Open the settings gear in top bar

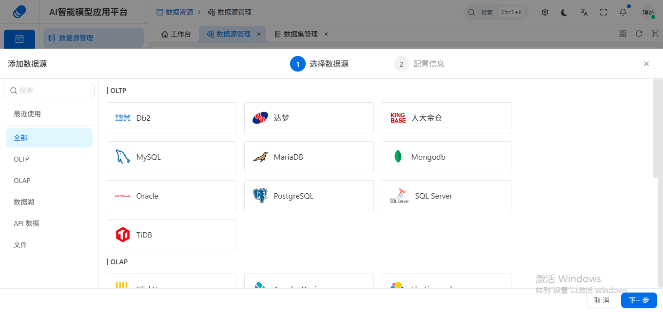point(545,12)
